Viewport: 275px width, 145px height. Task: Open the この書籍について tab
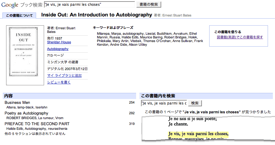[19, 16]
